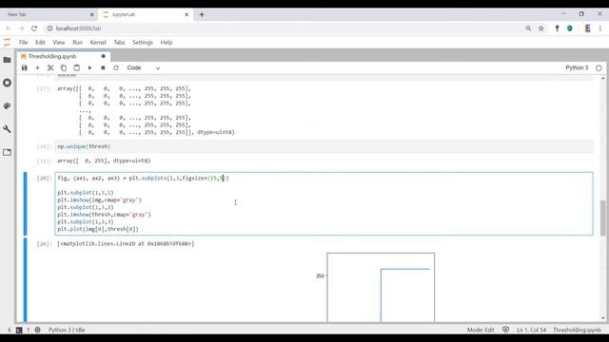
Task: Click the plot output step line chart
Action: pos(381,287)
